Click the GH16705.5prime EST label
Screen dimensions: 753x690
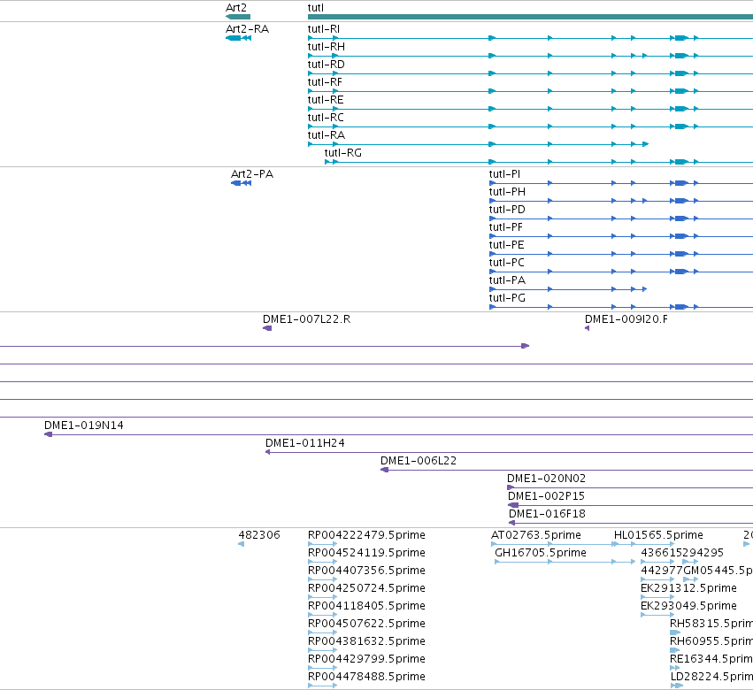tap(541, 553)
